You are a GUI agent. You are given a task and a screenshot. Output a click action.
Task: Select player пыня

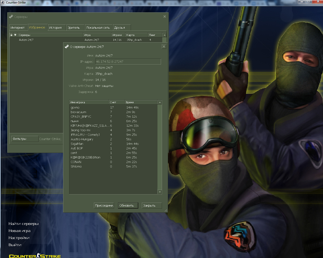tap(113, 121)
